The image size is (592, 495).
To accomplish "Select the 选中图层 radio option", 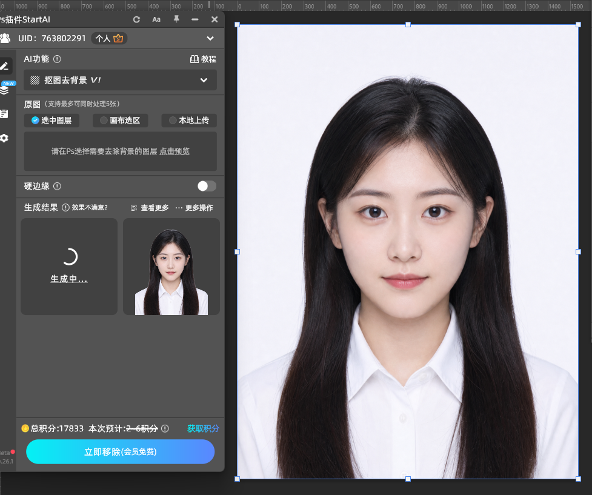I will coord(52,121).
